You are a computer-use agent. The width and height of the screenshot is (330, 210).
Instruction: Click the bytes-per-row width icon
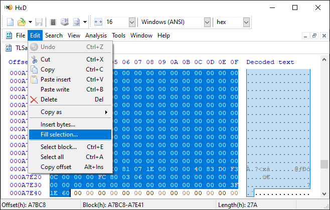coord(98,22)
